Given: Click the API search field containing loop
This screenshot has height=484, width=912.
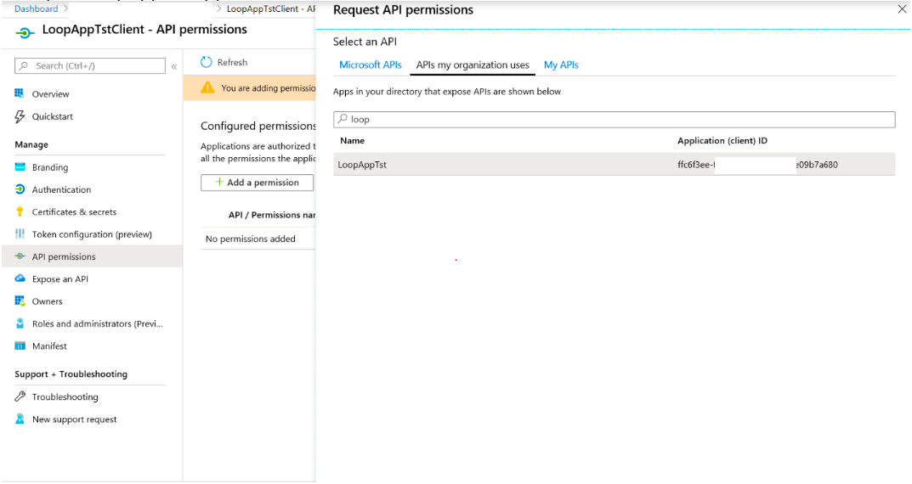Looking at the screenshot, I should (615, 119).
